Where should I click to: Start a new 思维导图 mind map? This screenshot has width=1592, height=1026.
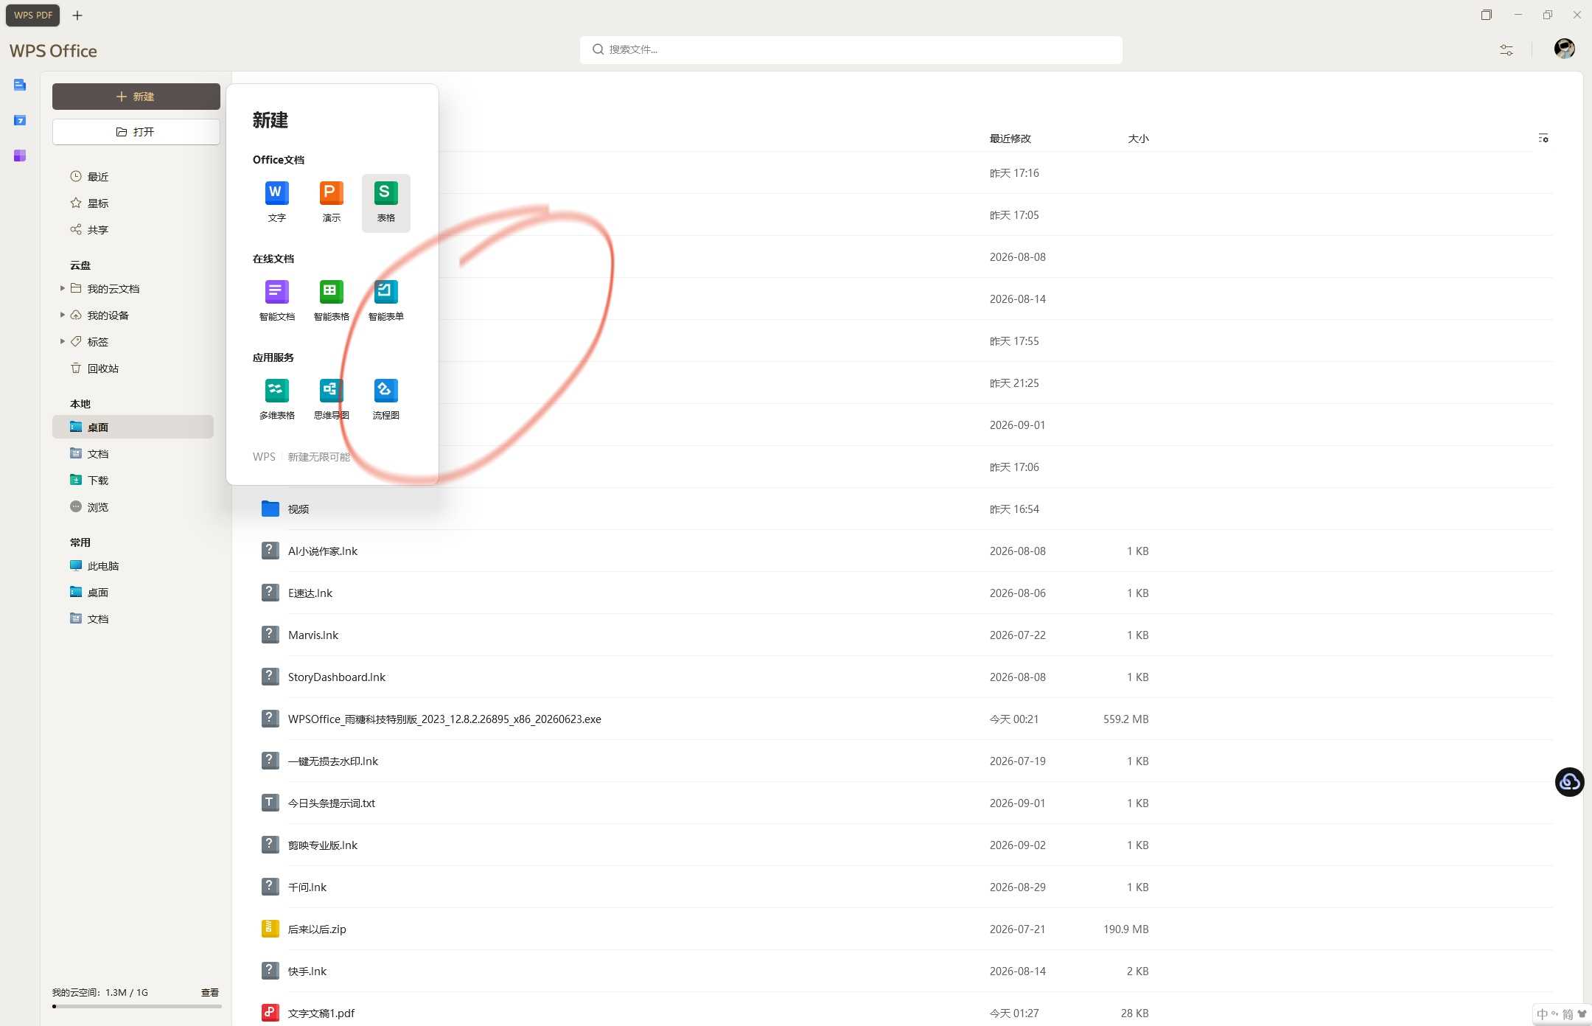(x=331, y=399)
